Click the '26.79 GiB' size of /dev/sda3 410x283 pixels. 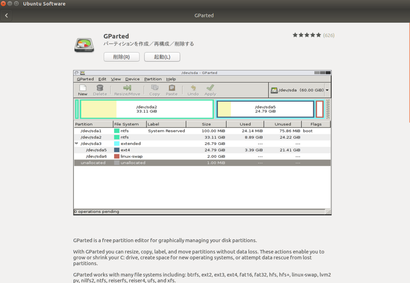pos(215,143)
